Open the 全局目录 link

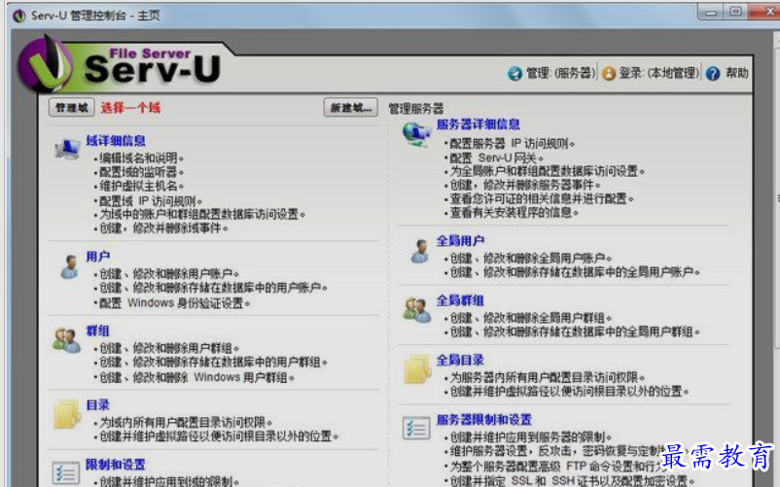pyautogui.click(x=460, y=360)
